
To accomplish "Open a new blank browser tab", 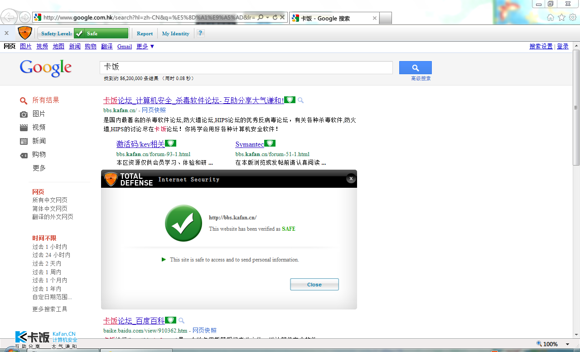I will click(x=385, y=18).
